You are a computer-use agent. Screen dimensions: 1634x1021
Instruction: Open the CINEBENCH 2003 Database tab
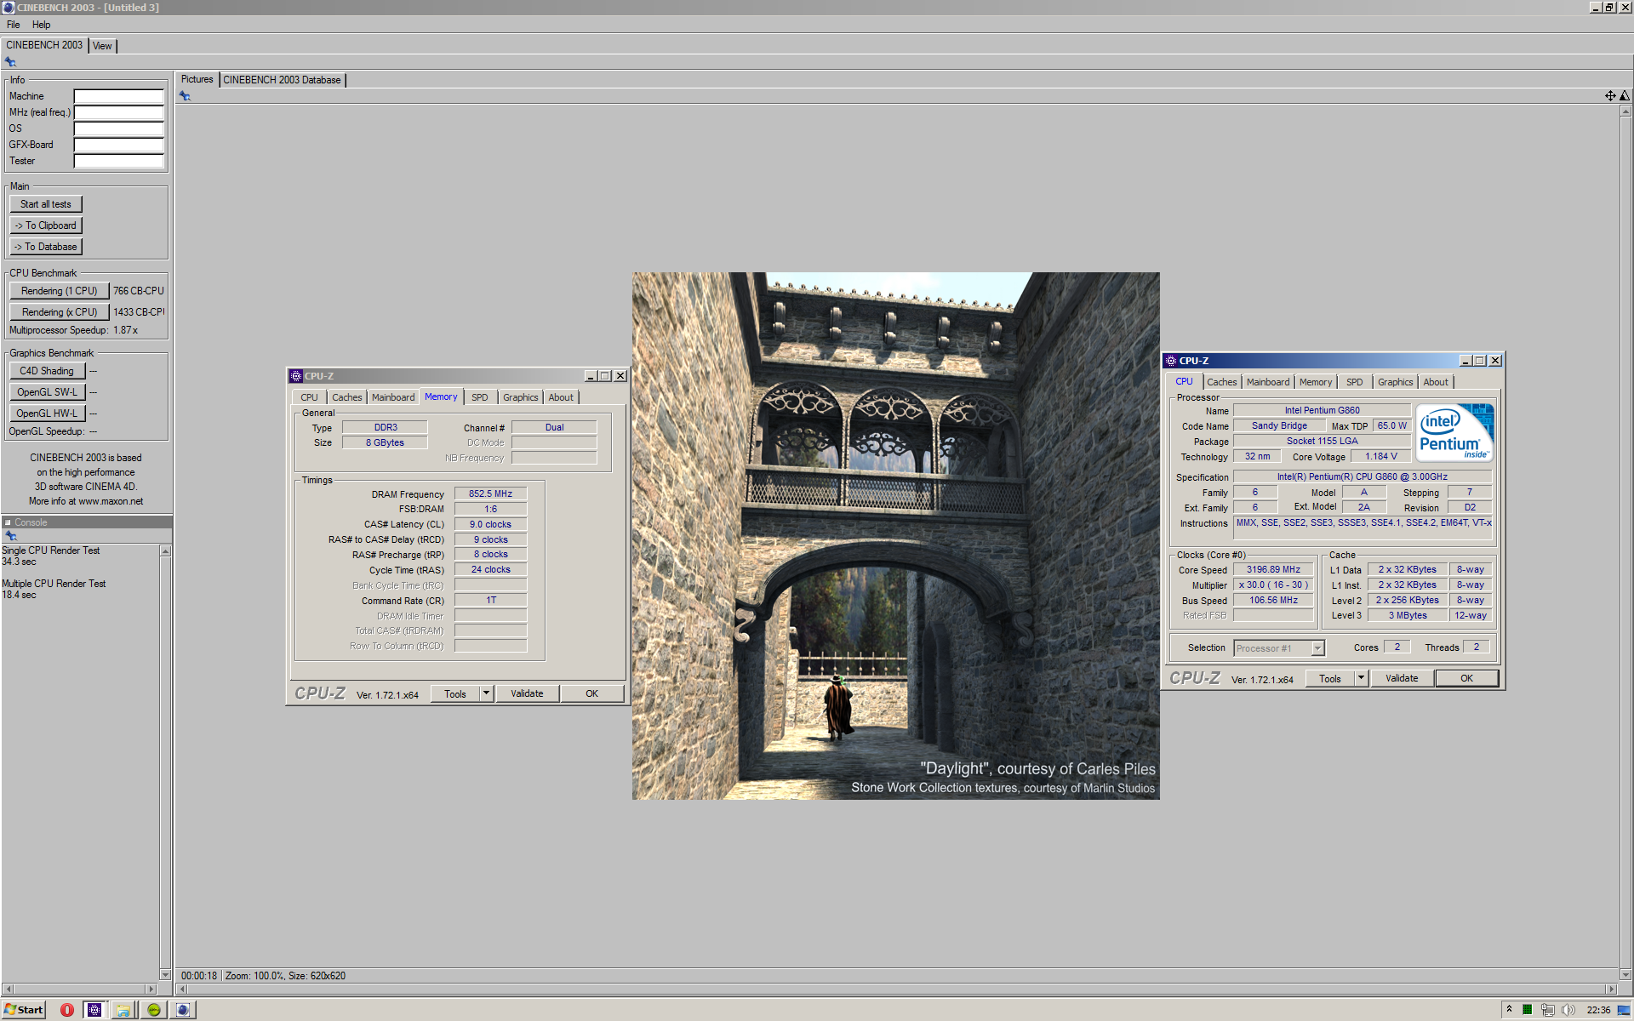pos(282,80)
